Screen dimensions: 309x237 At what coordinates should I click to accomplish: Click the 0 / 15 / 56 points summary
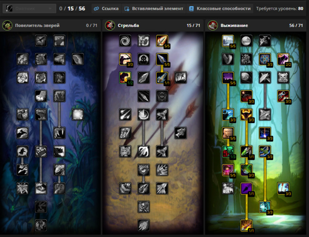pyautogui.click(x=72, y=9)
